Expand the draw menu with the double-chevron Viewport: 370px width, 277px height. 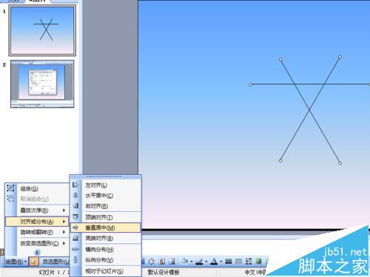pyautogui.click(x=37, y=252)
